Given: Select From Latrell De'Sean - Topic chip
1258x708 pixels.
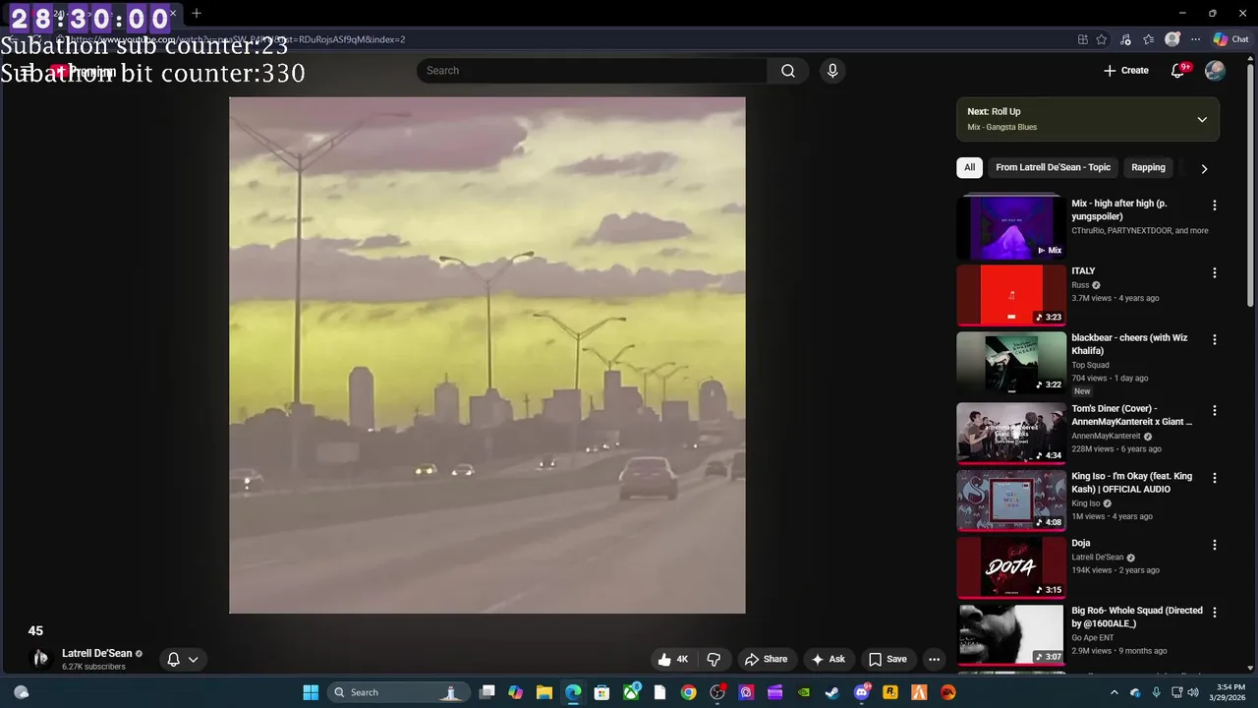Looking at the screenshot, I should pos(1053,167).
